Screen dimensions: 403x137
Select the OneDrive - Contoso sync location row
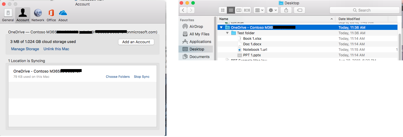click(x=83, y=73)
